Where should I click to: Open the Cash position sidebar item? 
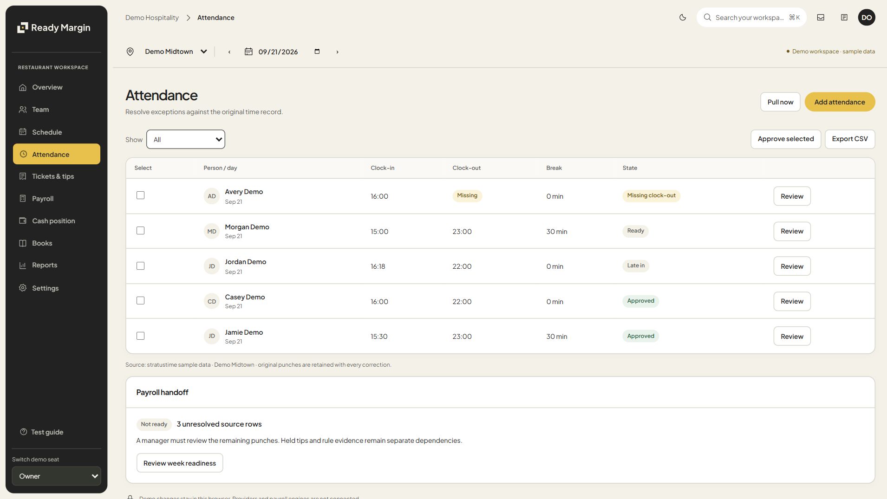(56, 221)
